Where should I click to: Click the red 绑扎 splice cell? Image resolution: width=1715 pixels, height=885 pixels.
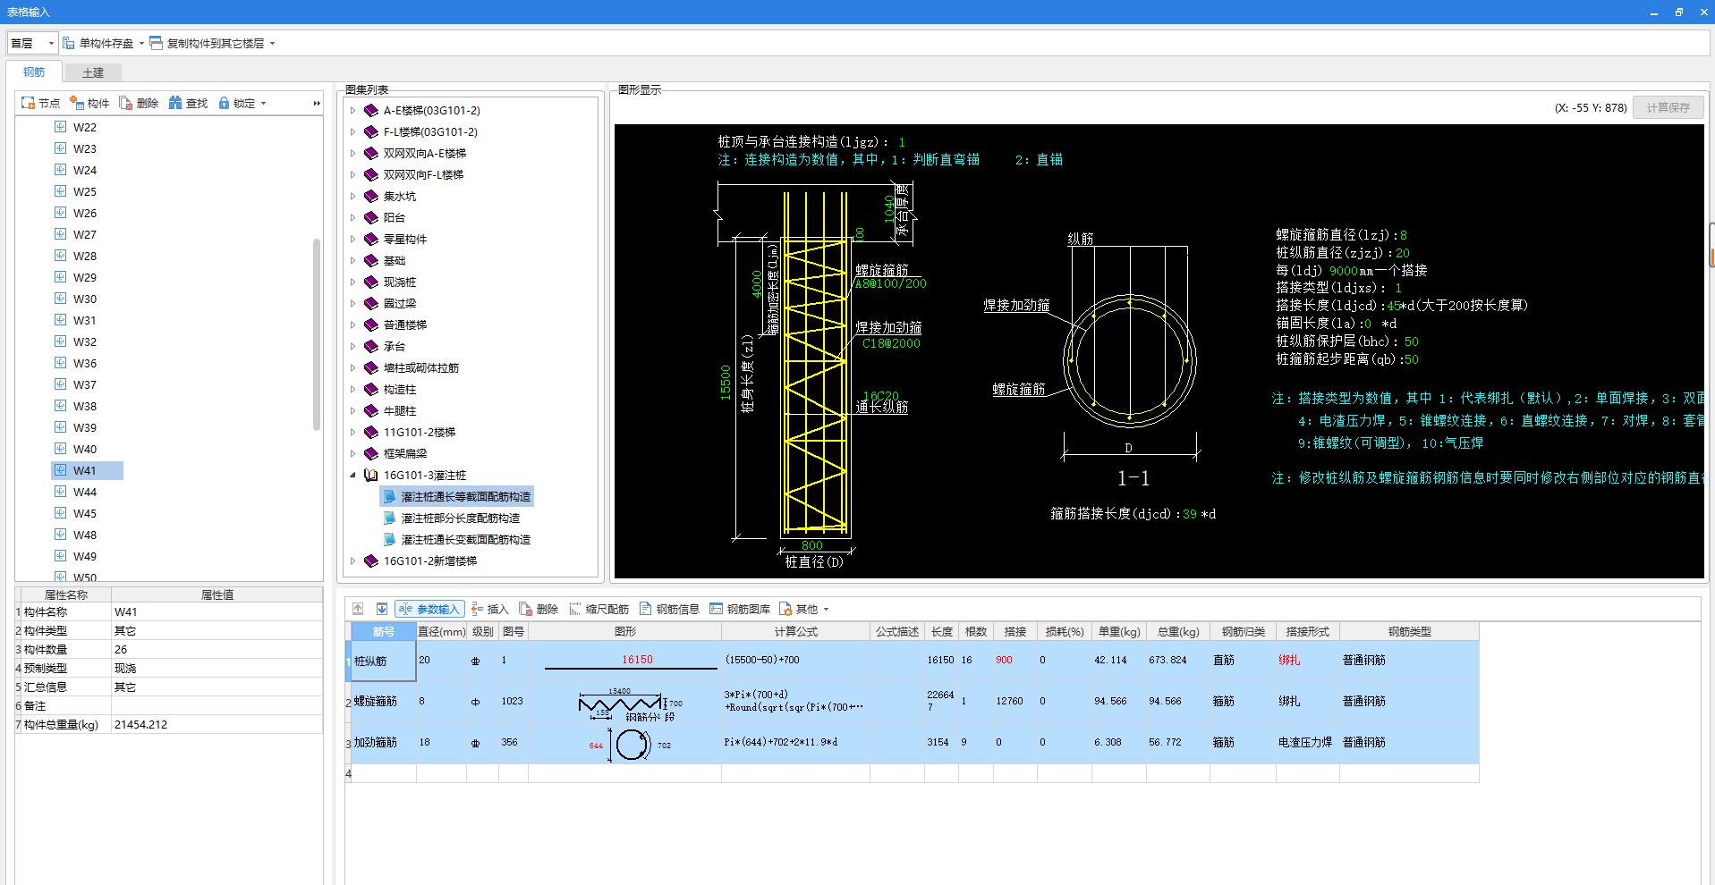coord(1307,661)
